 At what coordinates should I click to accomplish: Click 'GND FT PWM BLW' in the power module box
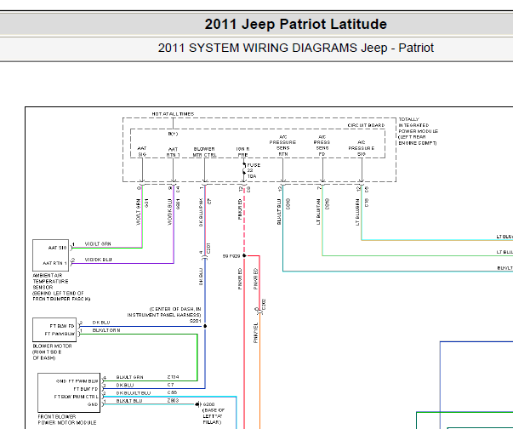[77, 381]
